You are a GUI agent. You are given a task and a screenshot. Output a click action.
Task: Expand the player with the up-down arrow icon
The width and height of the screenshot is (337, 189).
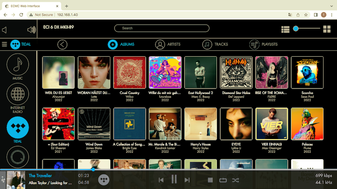click(3, 179)
